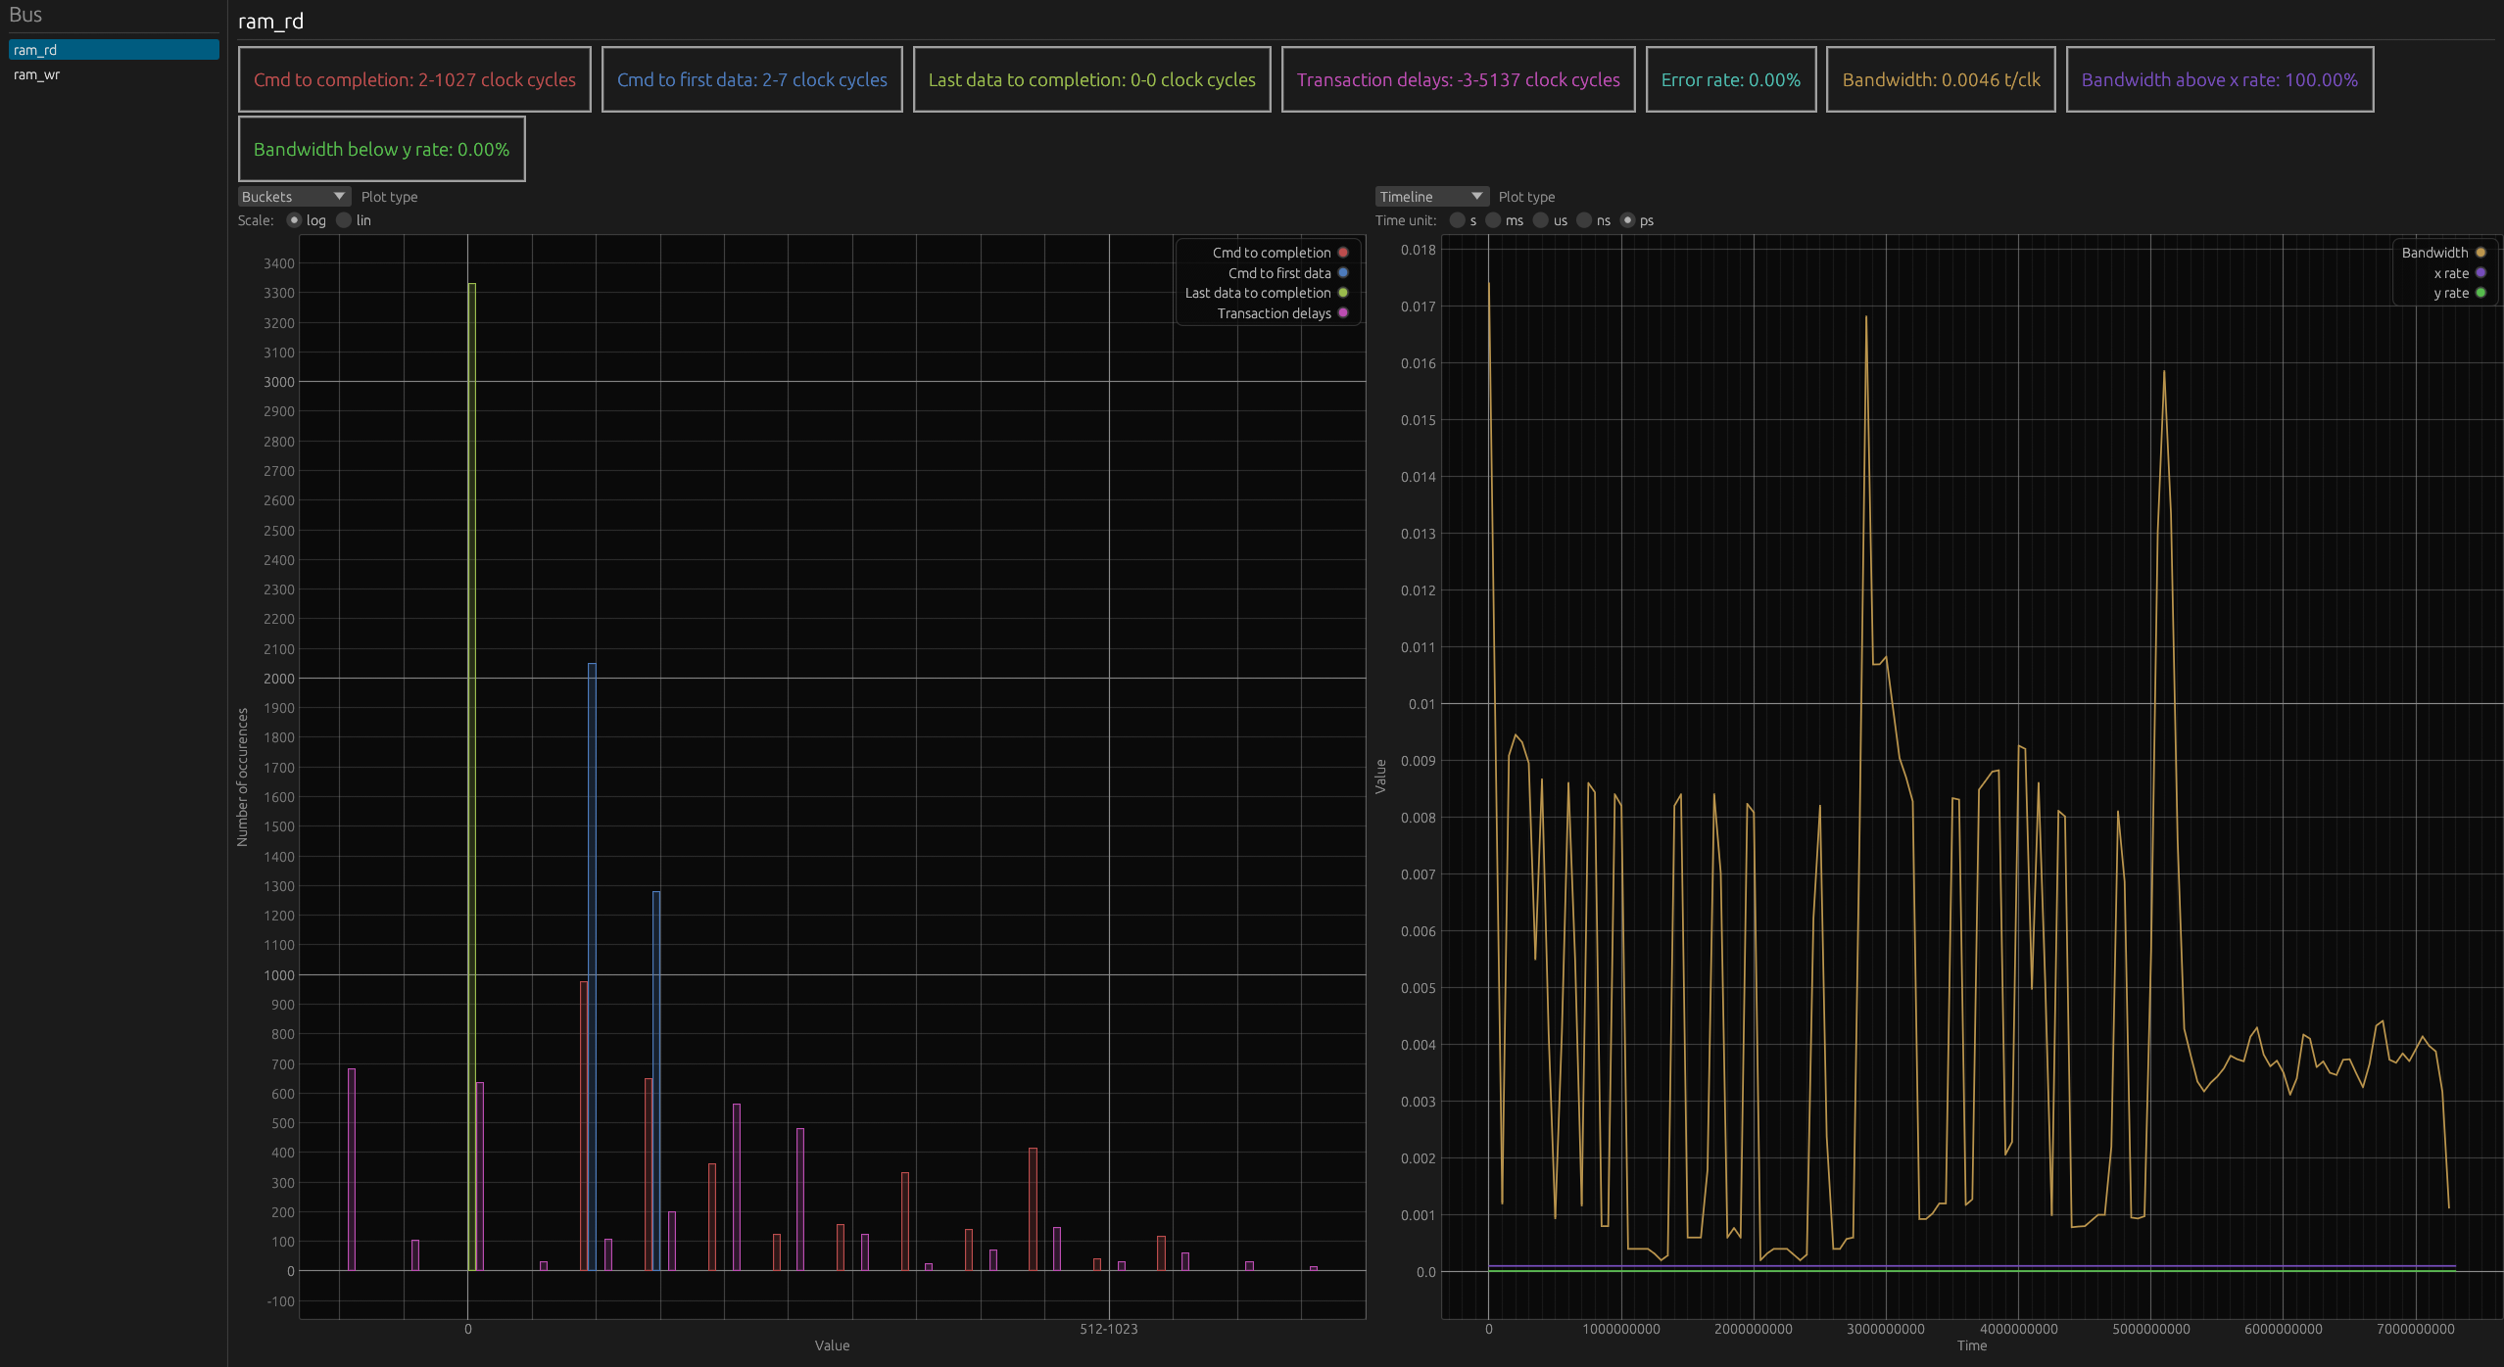The width and height of the screenshot is (2504, 1367).
Task: Toggle the Cmd to first data histogram series
Action: (1278, 273)
